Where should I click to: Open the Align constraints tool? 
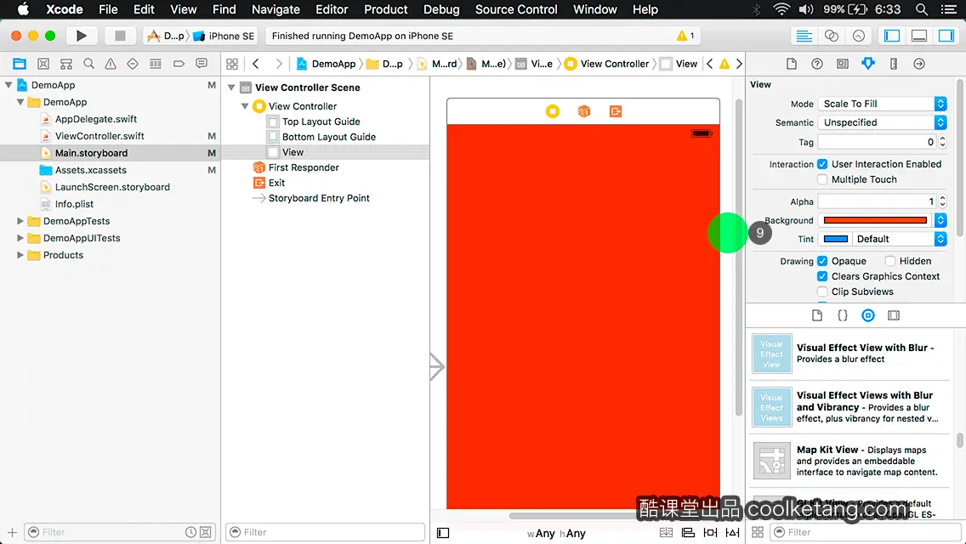tap(688, 532)
